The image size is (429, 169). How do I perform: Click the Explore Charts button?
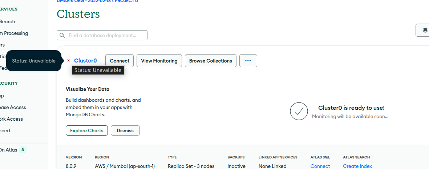pyautogui.click(x=87, y=130)
